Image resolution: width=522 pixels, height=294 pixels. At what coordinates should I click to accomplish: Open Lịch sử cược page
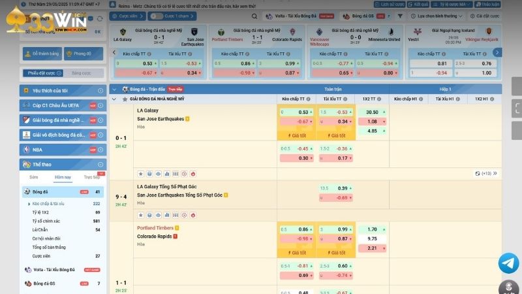click(389, 5)
